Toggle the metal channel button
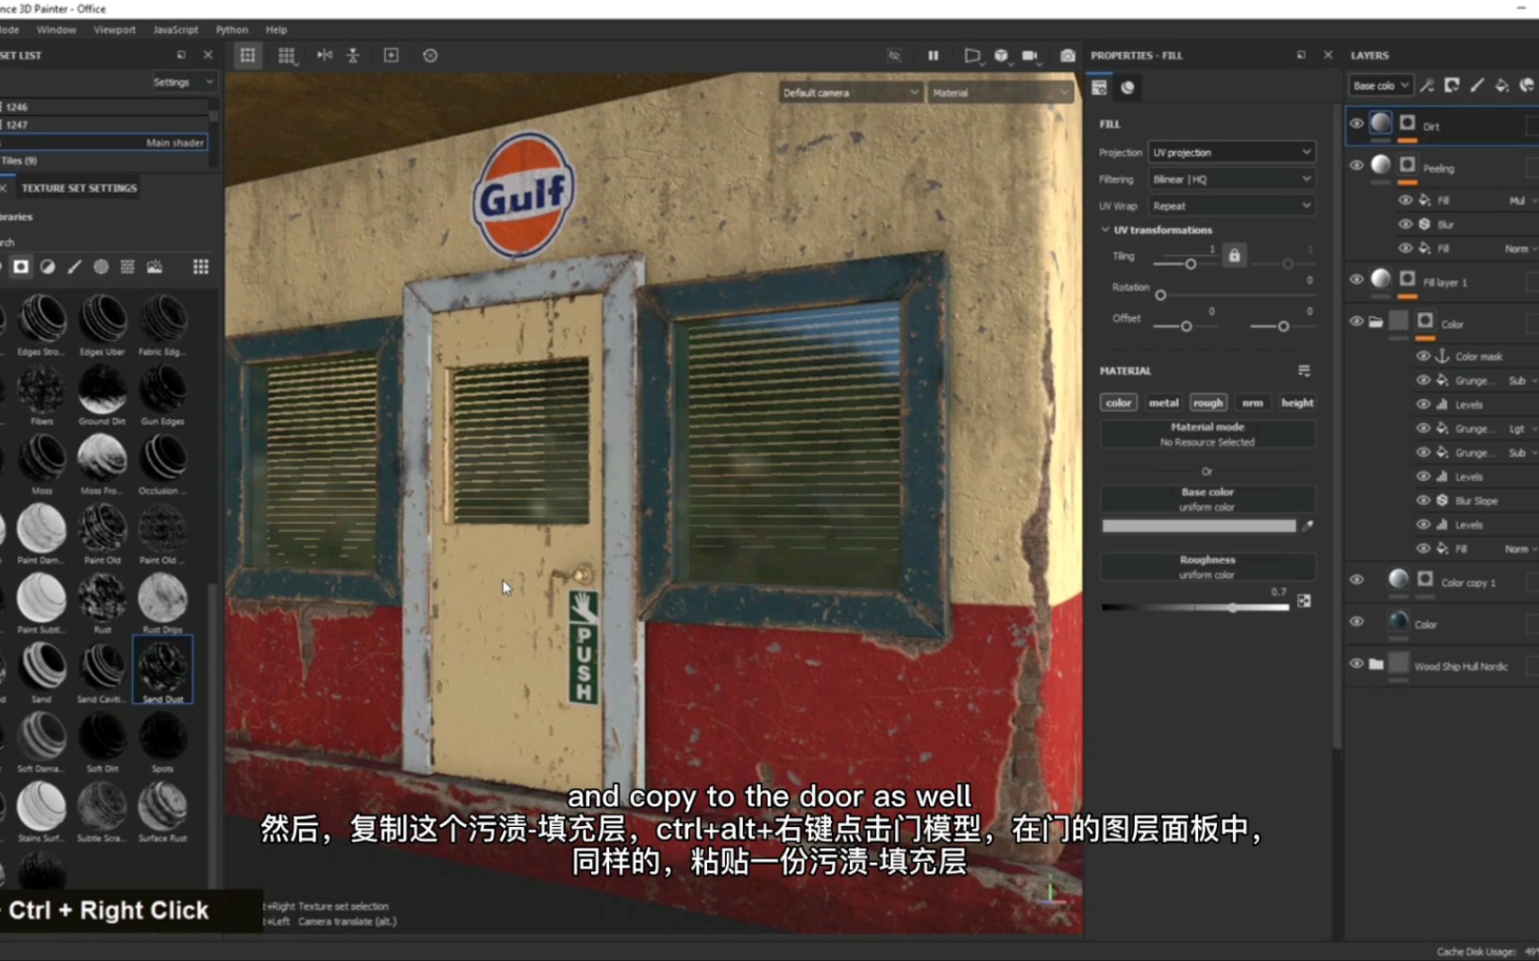This screenshot has height=961, width=1539. coord(1163,403)
